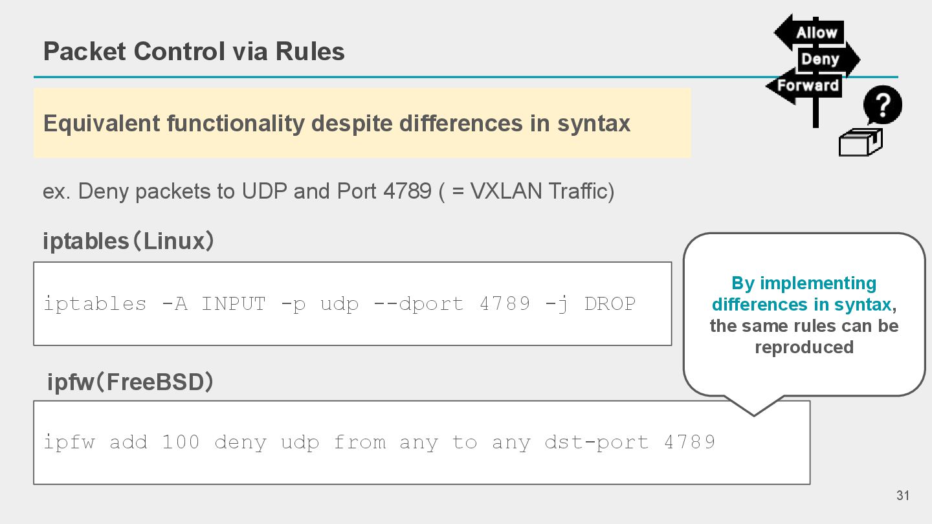Select the package box icon
The width and height of the screenshot is (932, 524).
click(860, 142)
